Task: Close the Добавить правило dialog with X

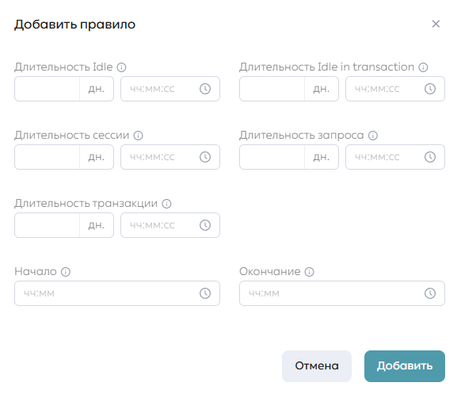Action: pos(436,24)
